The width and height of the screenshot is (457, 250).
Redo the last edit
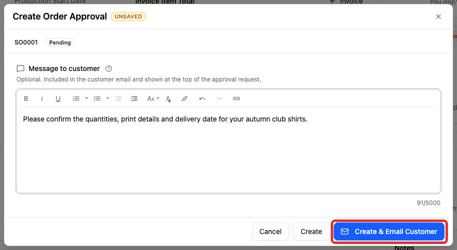218,98
